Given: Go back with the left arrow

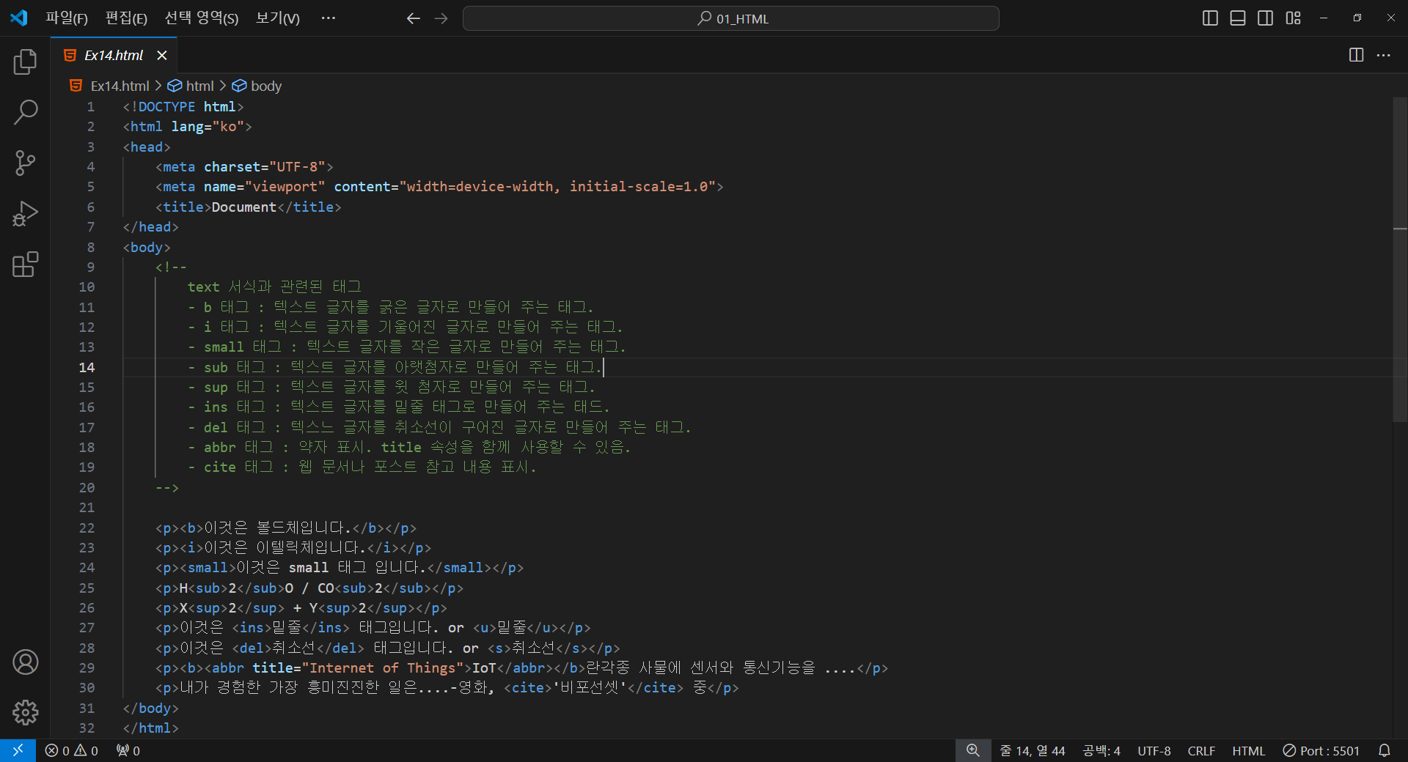Looking at the screenshot, I should pyautogui.click(x=413, y=18).
